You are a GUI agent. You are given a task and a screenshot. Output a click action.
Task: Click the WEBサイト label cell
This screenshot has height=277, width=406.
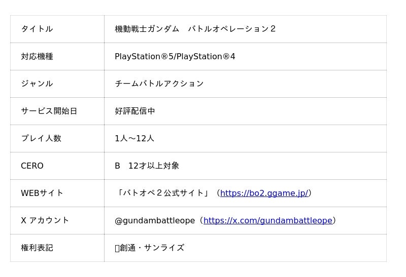[42, 193]
